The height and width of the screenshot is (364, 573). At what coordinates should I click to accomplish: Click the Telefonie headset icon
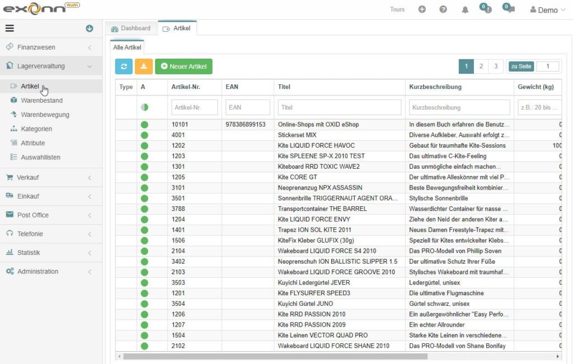[x=10, y=233]
